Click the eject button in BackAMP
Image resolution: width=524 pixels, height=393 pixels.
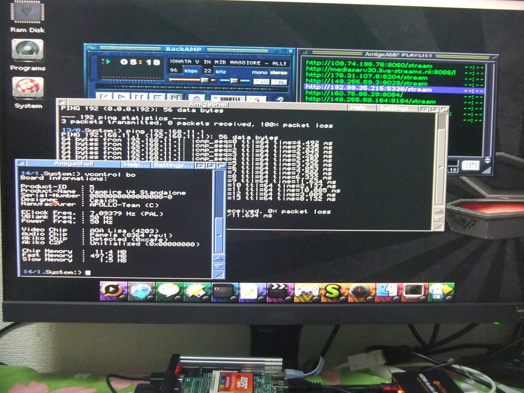click(x=197, y=97)
